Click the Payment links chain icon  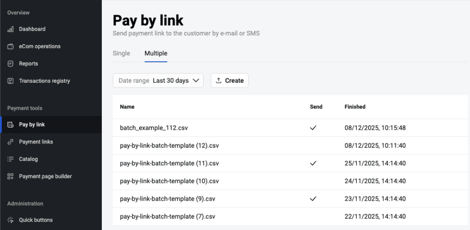(x=10, y=142)
